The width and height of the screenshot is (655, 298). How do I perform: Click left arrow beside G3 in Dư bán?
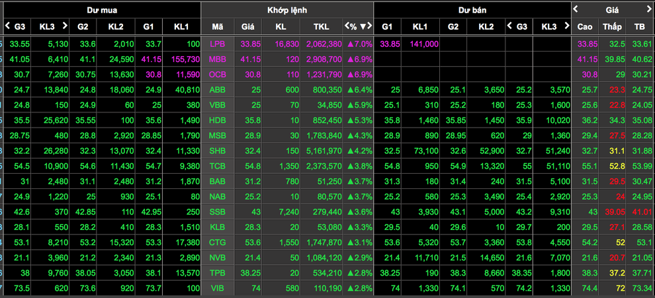click(509, 26)
